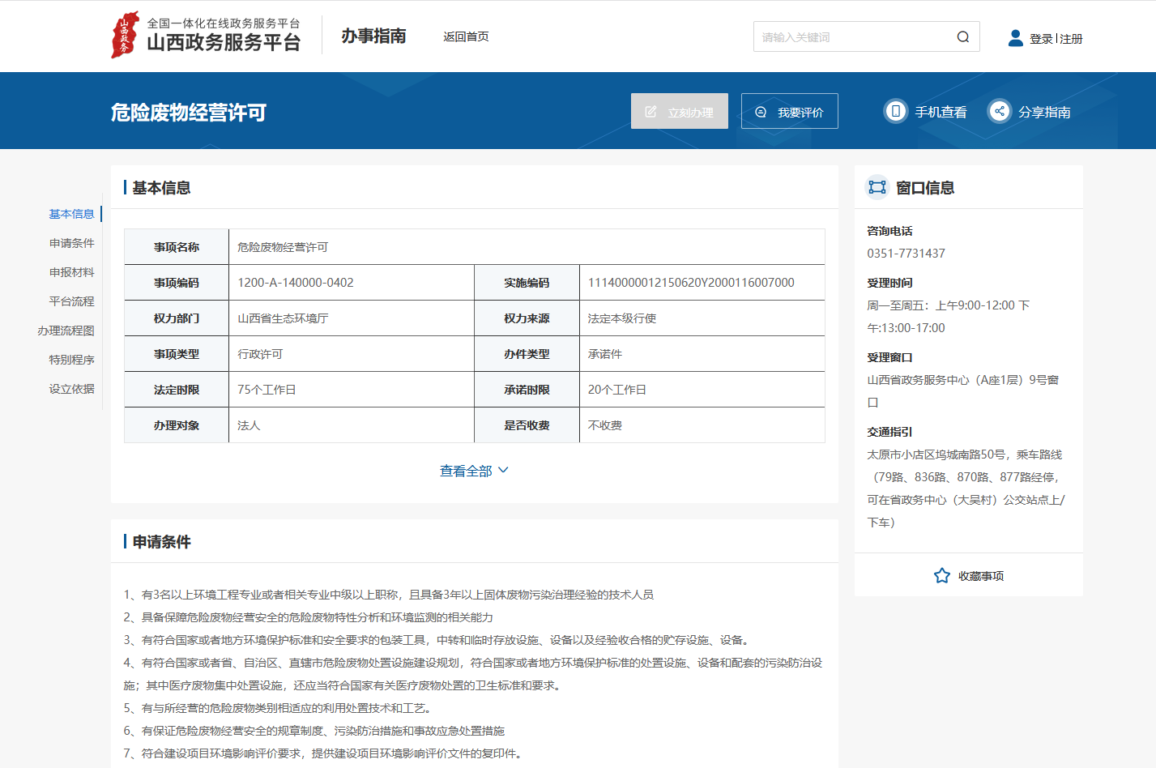Click the user account avatar icon
The image size is (1156, 768).
pyautogui.click(x=1015, y=38)
